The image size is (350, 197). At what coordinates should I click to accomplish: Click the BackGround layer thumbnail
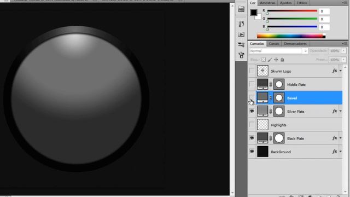pos(262,152)
